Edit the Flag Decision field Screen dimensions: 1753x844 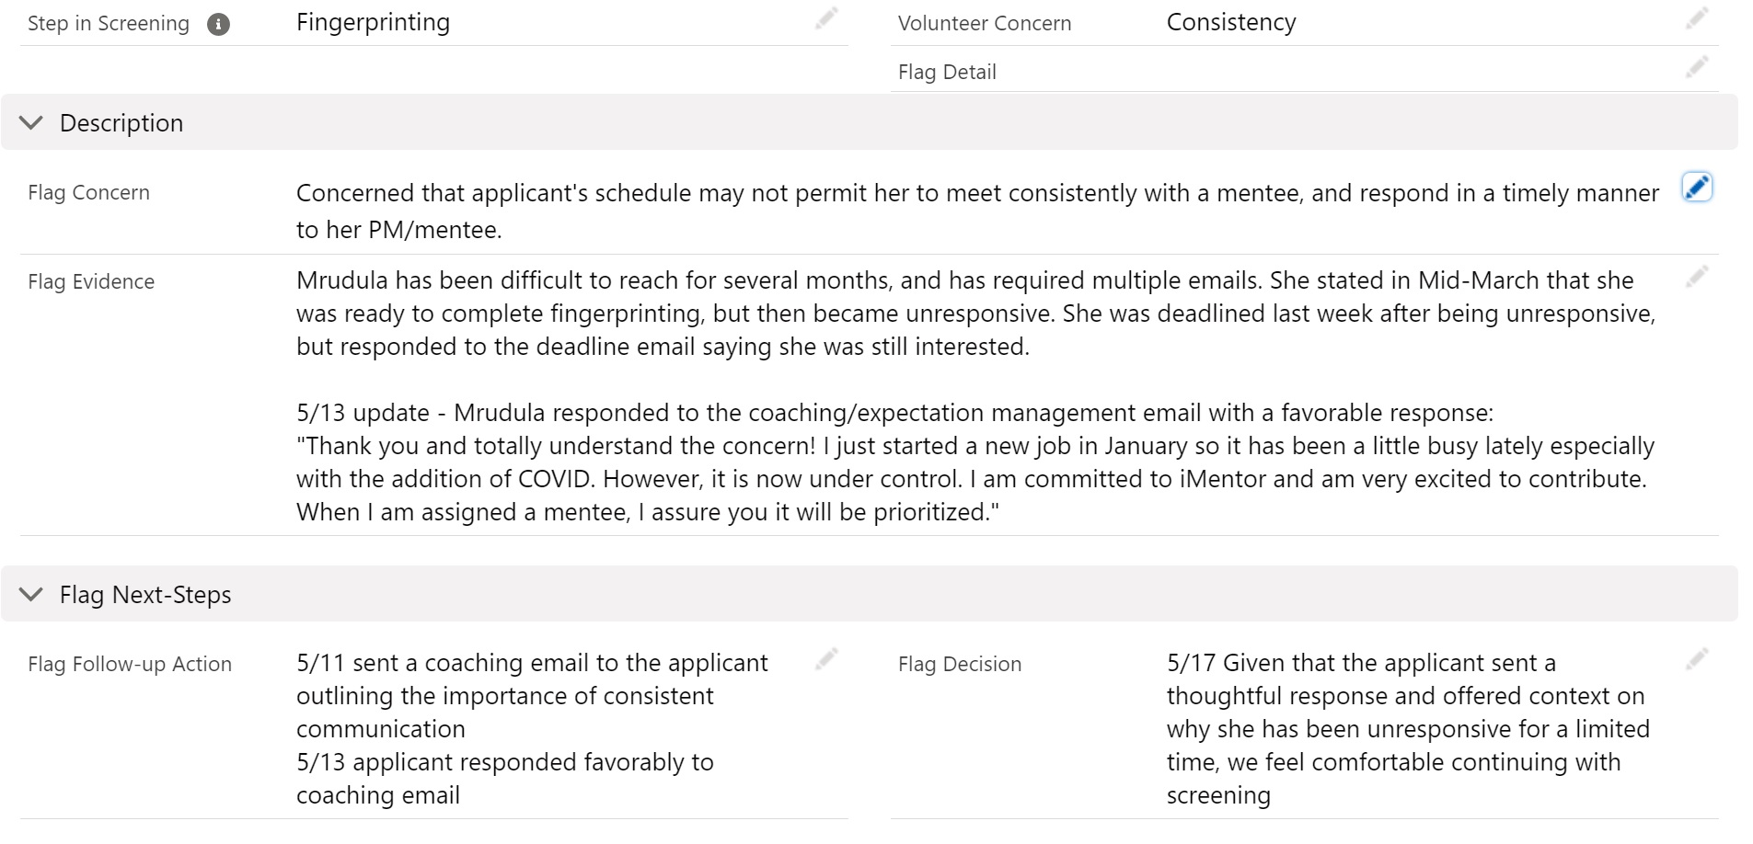pyautogui.click(x=1696, y=658)
